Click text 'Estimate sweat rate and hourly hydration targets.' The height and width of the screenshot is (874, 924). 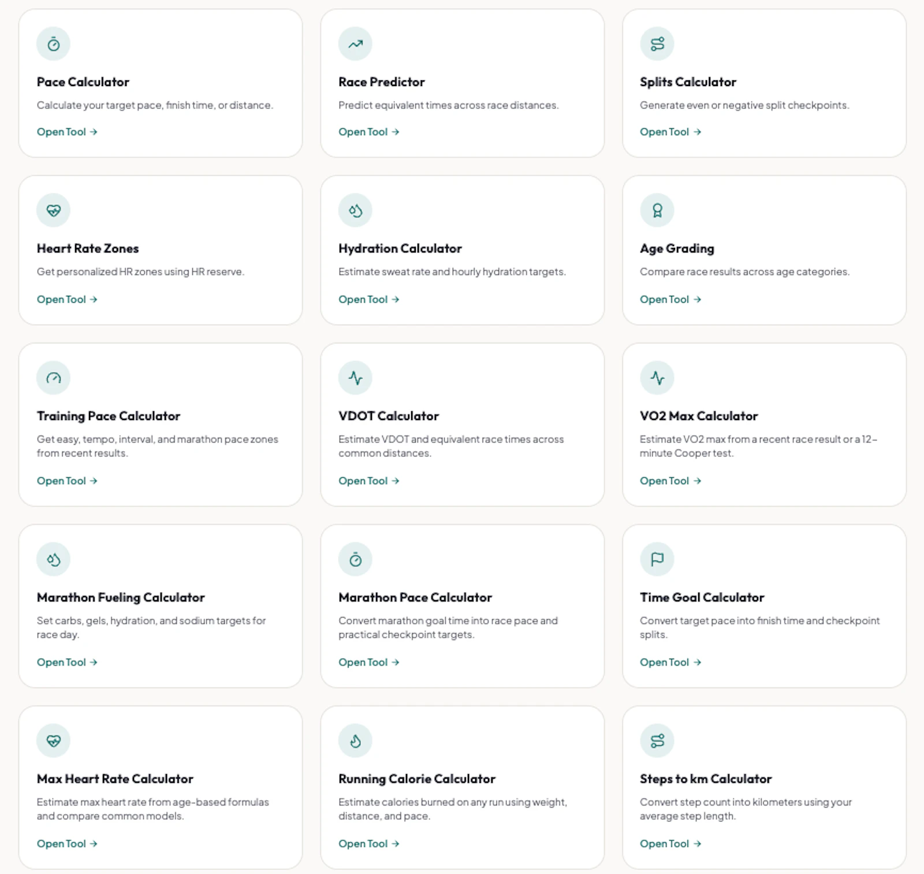[452, 272]
